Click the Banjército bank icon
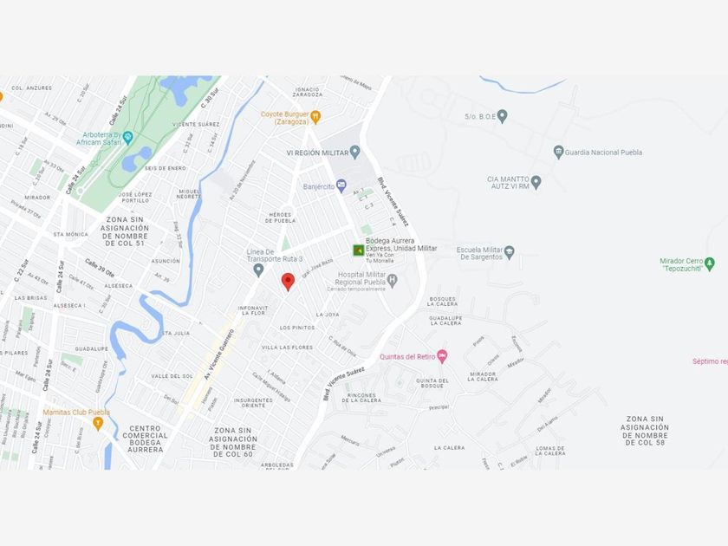728x546 pixels. tap(341, 185)
